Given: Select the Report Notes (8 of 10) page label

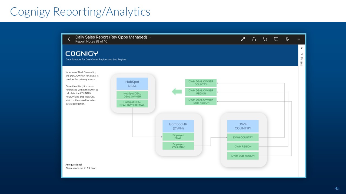Looking at the screenshot, I should pyautogui.click(x=92, y=41).
